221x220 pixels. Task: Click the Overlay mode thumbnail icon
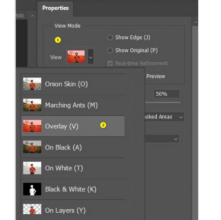[x=32, y=126]
